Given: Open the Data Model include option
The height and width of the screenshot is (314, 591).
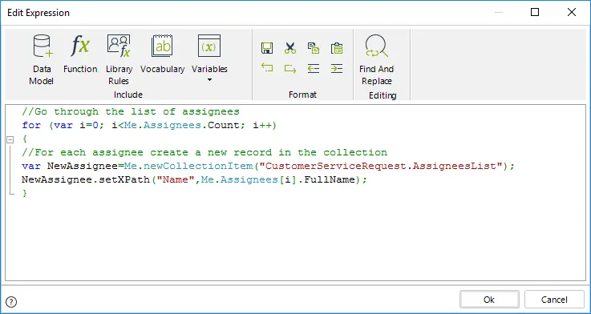Looking at the screenshot, I should pyautogui.click(x=41, y=59).
